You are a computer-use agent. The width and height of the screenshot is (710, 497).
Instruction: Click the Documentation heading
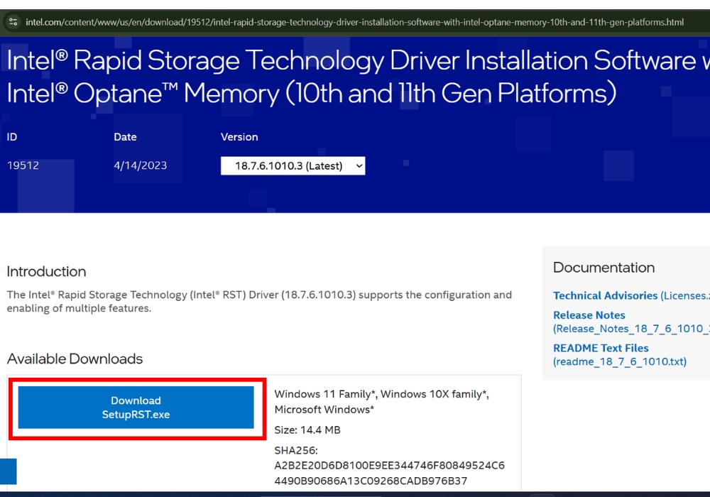pyautogui.click(x=603, y=268)
